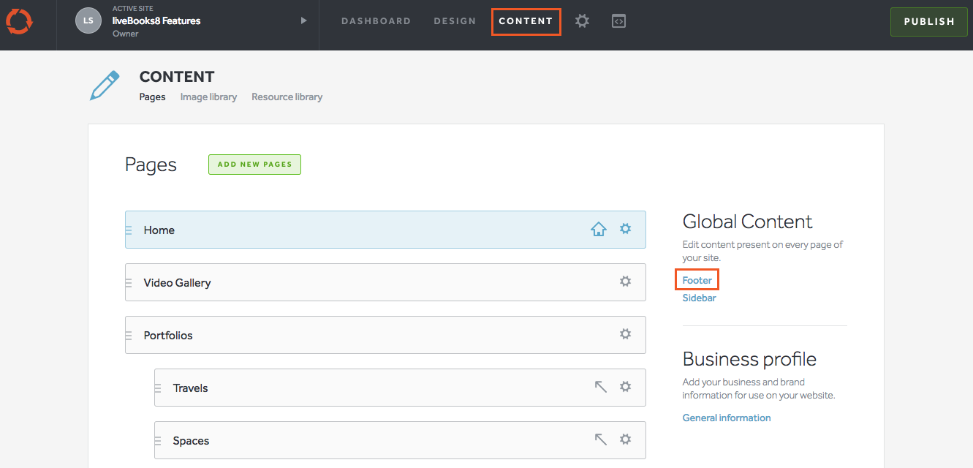Open the settings gear in top navigation
The height and width of the screenshot is (468, 973).
[x=582, y=21]
